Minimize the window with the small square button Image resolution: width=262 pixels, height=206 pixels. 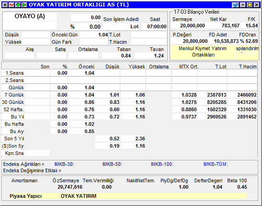[243, 5]
